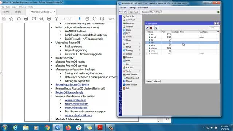Choose the hand pan tool in Acrobat
Screen dimensions: 233x131
coord(87,19)
